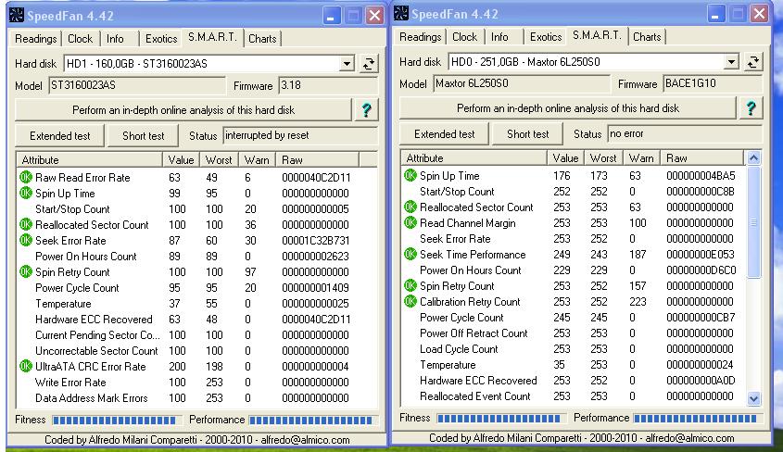Switch to Clock tab in left window
This screenshot has height=452, width=783.
pos(80,38)
